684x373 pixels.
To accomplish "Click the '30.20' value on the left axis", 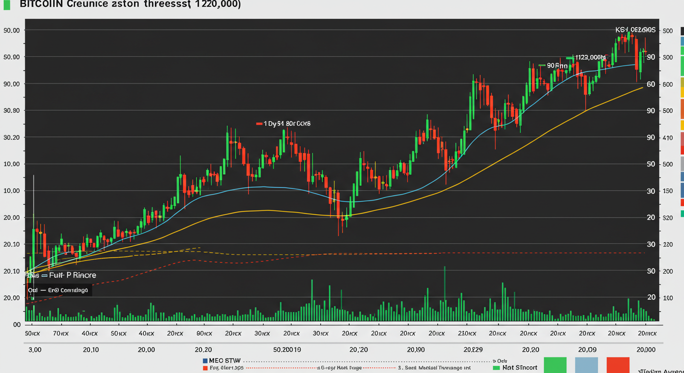I will pyautogui.click(x=11, y=137).
